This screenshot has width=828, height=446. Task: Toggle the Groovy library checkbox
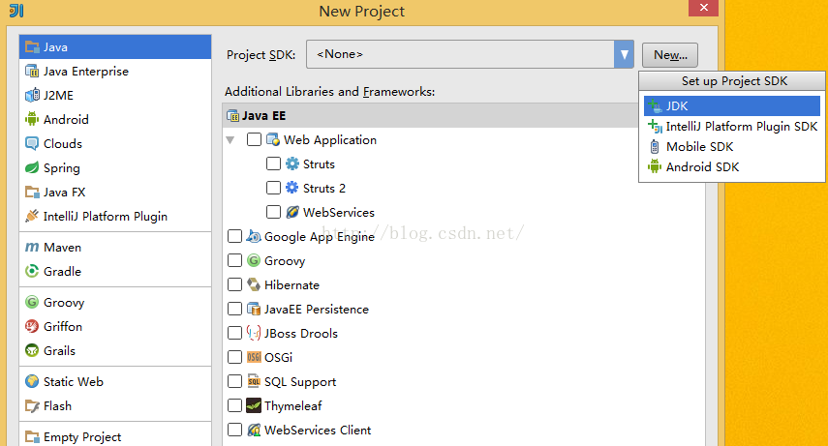(234, 260)
